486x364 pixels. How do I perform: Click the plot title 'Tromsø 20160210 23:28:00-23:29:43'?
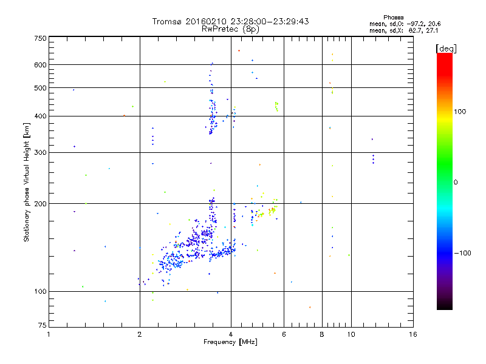tap(230, 21)
